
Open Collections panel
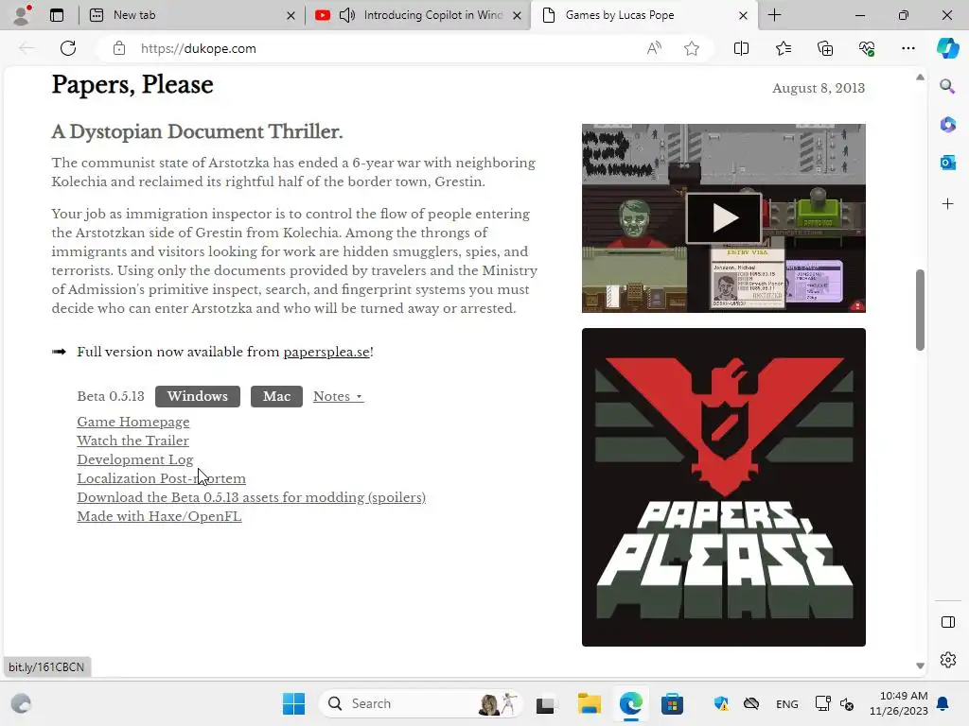point(825,48)
